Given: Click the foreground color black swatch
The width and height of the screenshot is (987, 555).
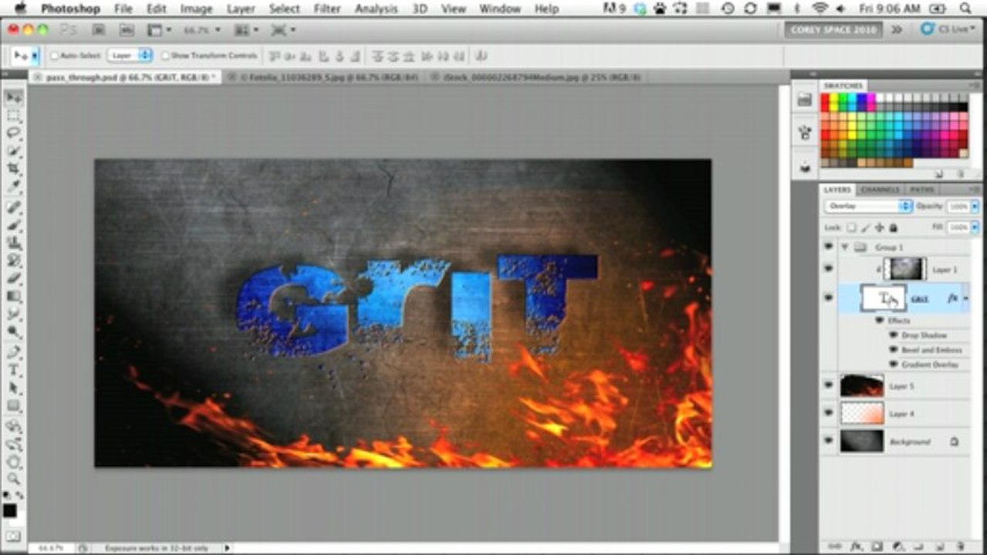Looking at the screenshot, I should click(9, 510).
